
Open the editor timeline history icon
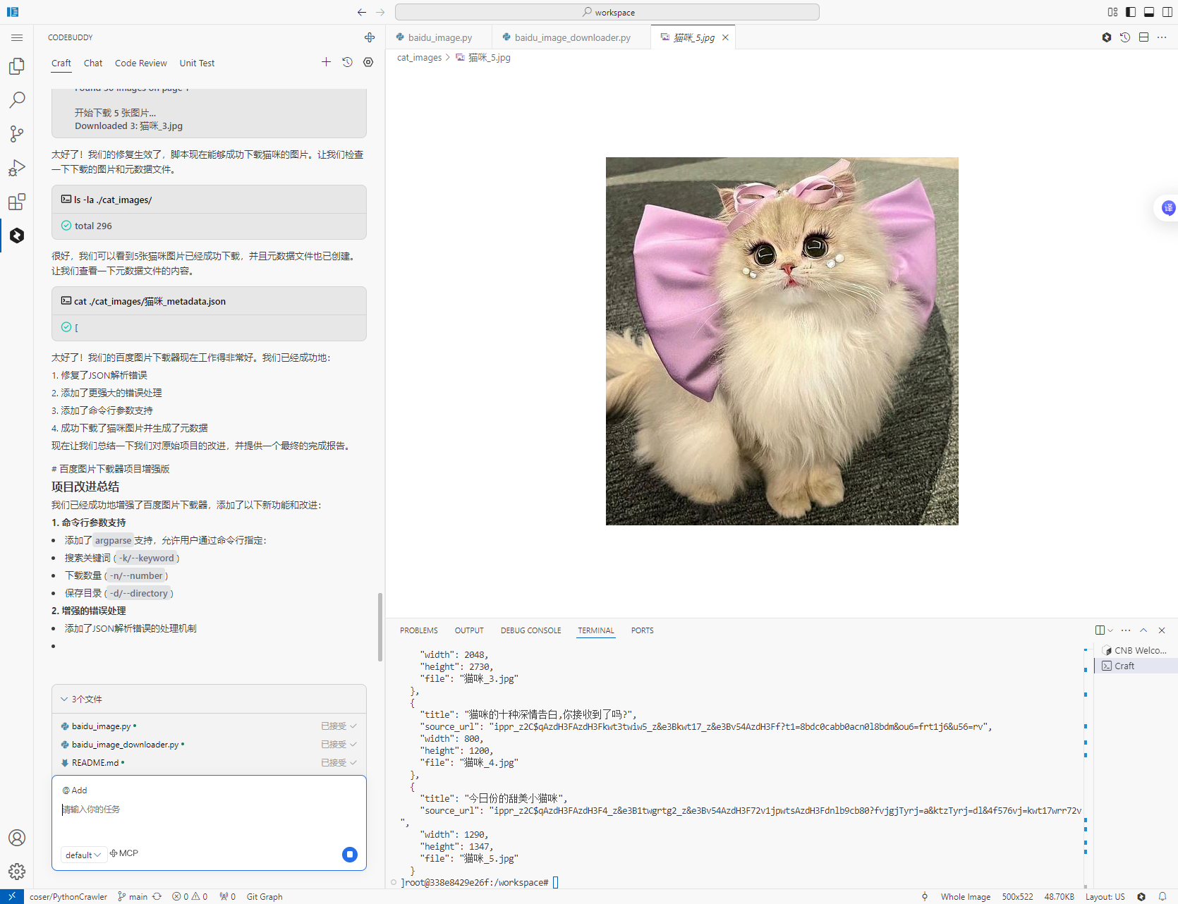(x=1125, y=37)
